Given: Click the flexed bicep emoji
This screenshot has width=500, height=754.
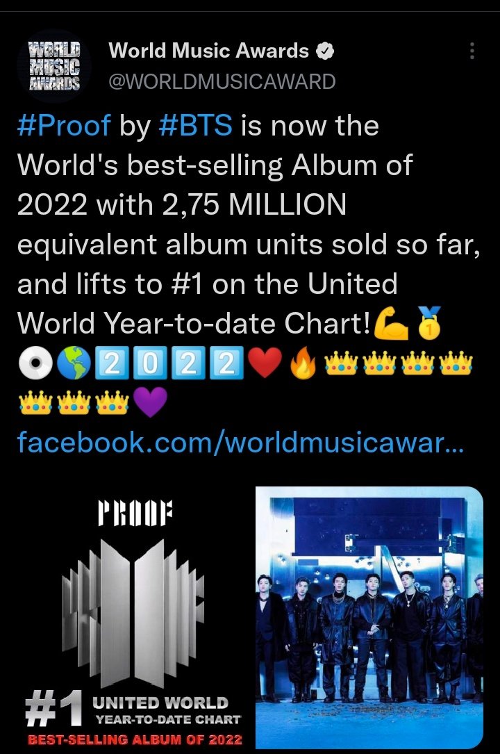Looking at the screenshot, I should (391, 324).
